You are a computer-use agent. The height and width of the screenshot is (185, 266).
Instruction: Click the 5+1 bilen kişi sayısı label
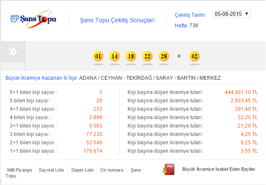(33, 92)
